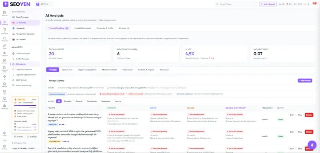Select the Engine Comparison sub-tab
Viewport: 320px width, 153px height.
click(87, 70)
